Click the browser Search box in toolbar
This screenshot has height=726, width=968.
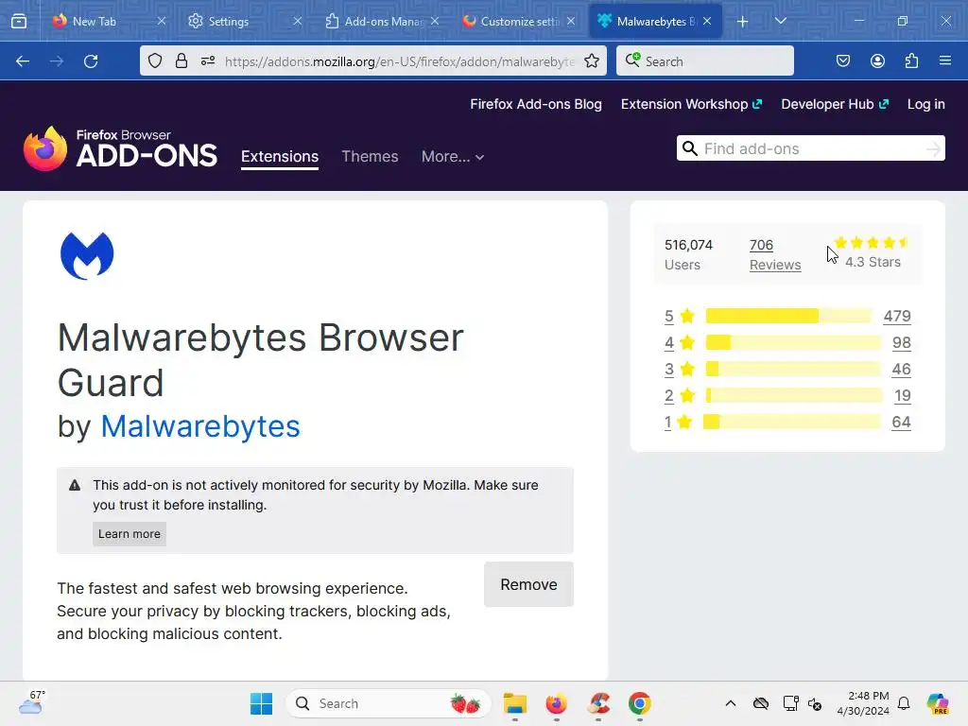coord(705,61)
